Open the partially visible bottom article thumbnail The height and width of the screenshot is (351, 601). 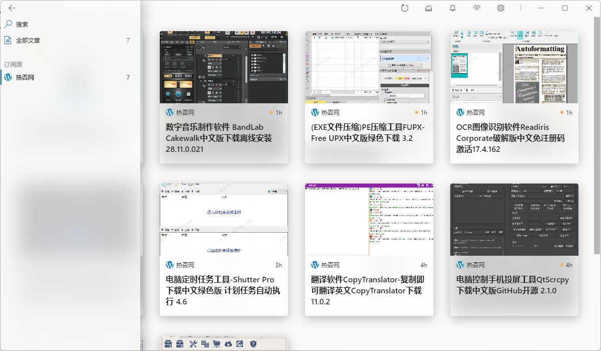point(224,343)
